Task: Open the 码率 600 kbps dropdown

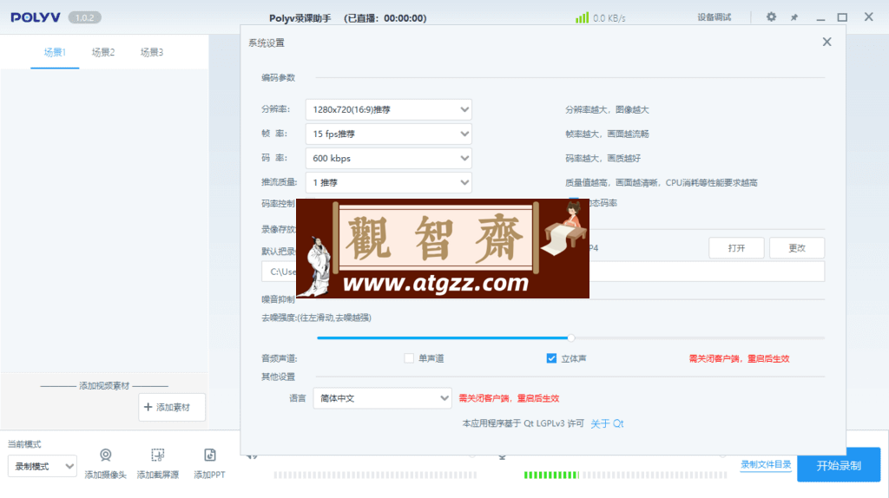Action: click(388, 158)
